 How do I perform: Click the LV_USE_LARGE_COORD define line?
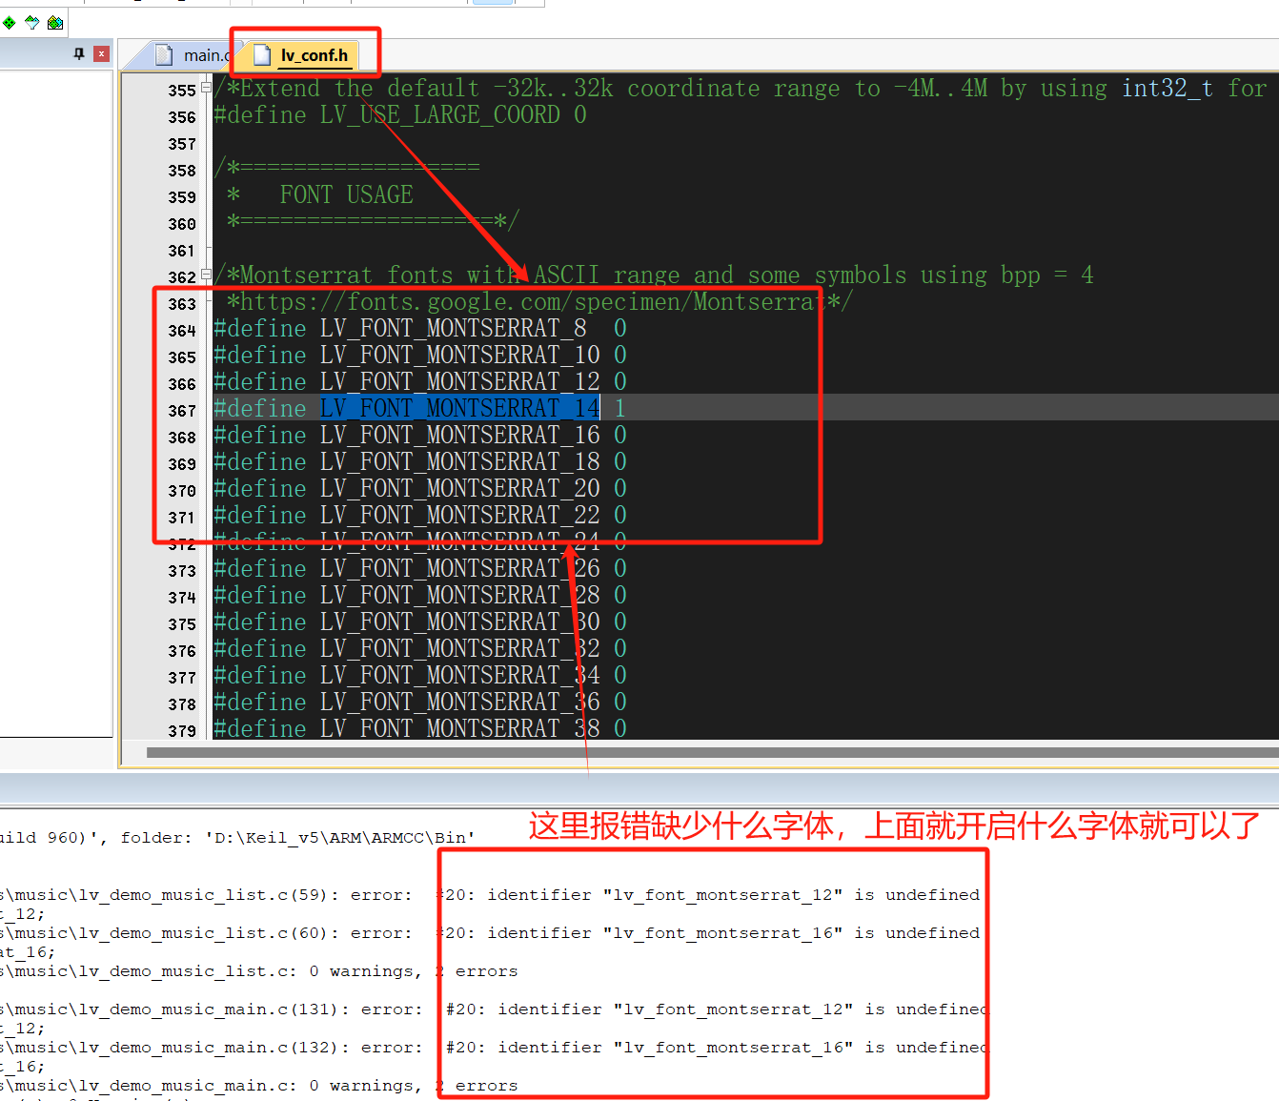coord(400,115)
